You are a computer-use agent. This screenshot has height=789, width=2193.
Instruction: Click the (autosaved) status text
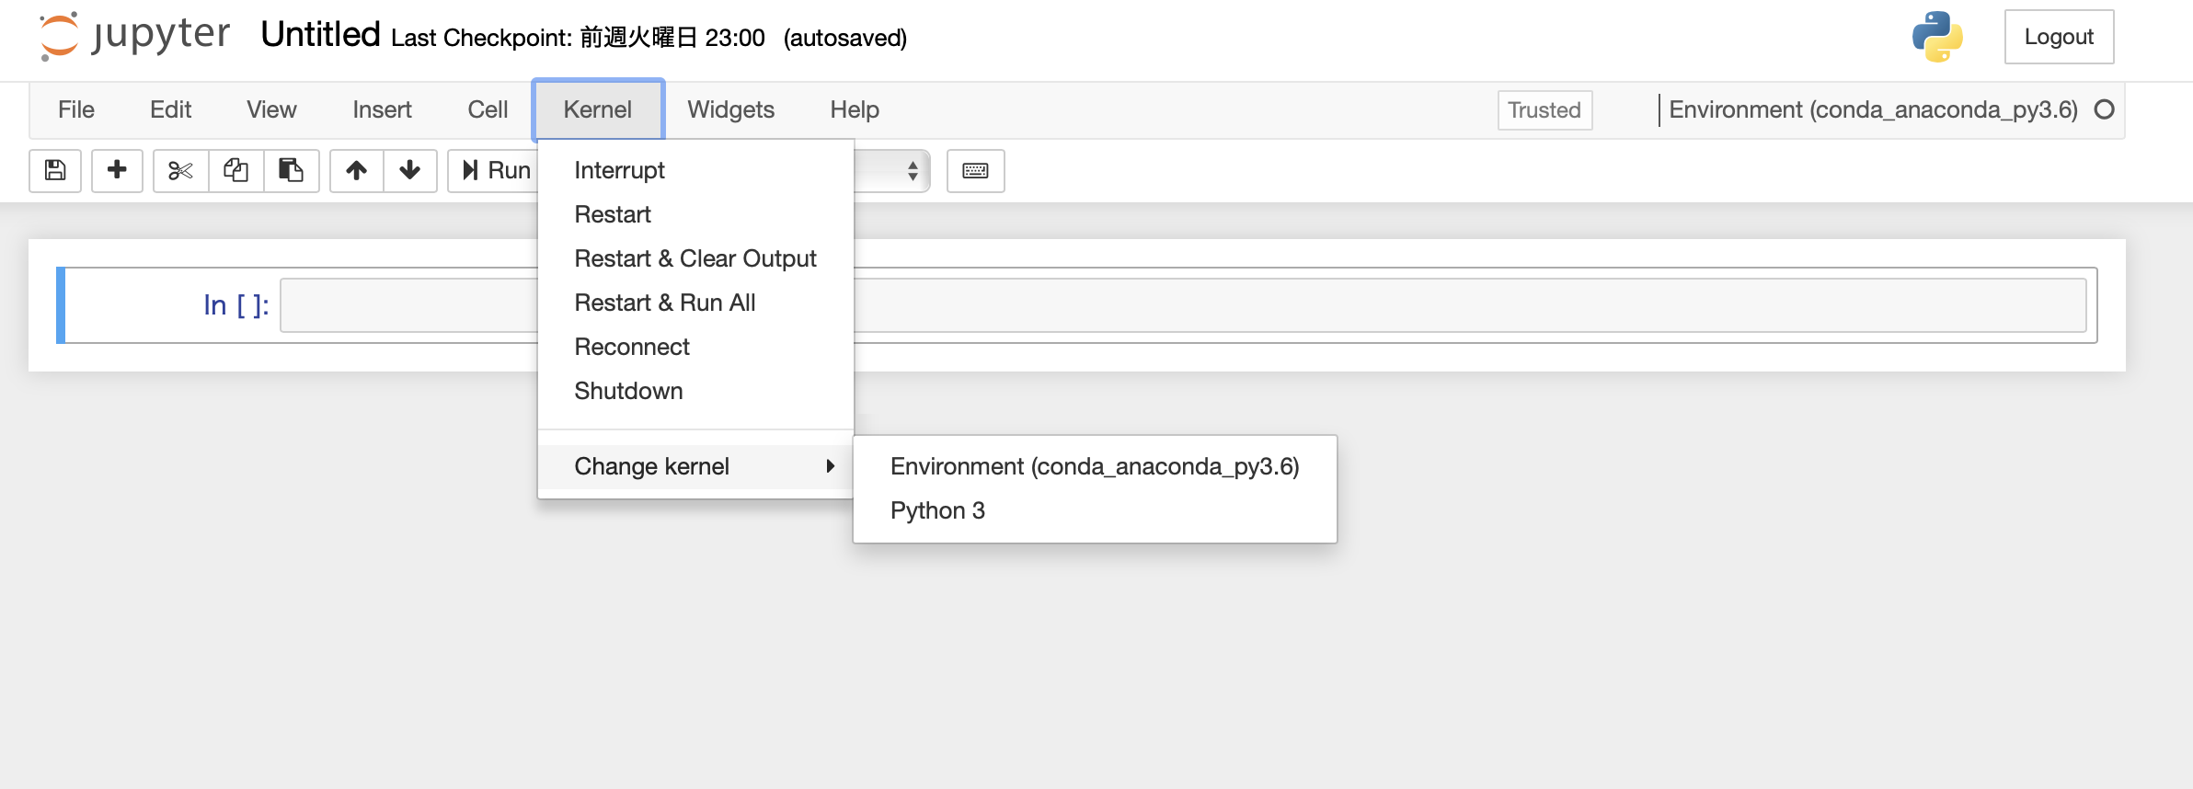845,38
